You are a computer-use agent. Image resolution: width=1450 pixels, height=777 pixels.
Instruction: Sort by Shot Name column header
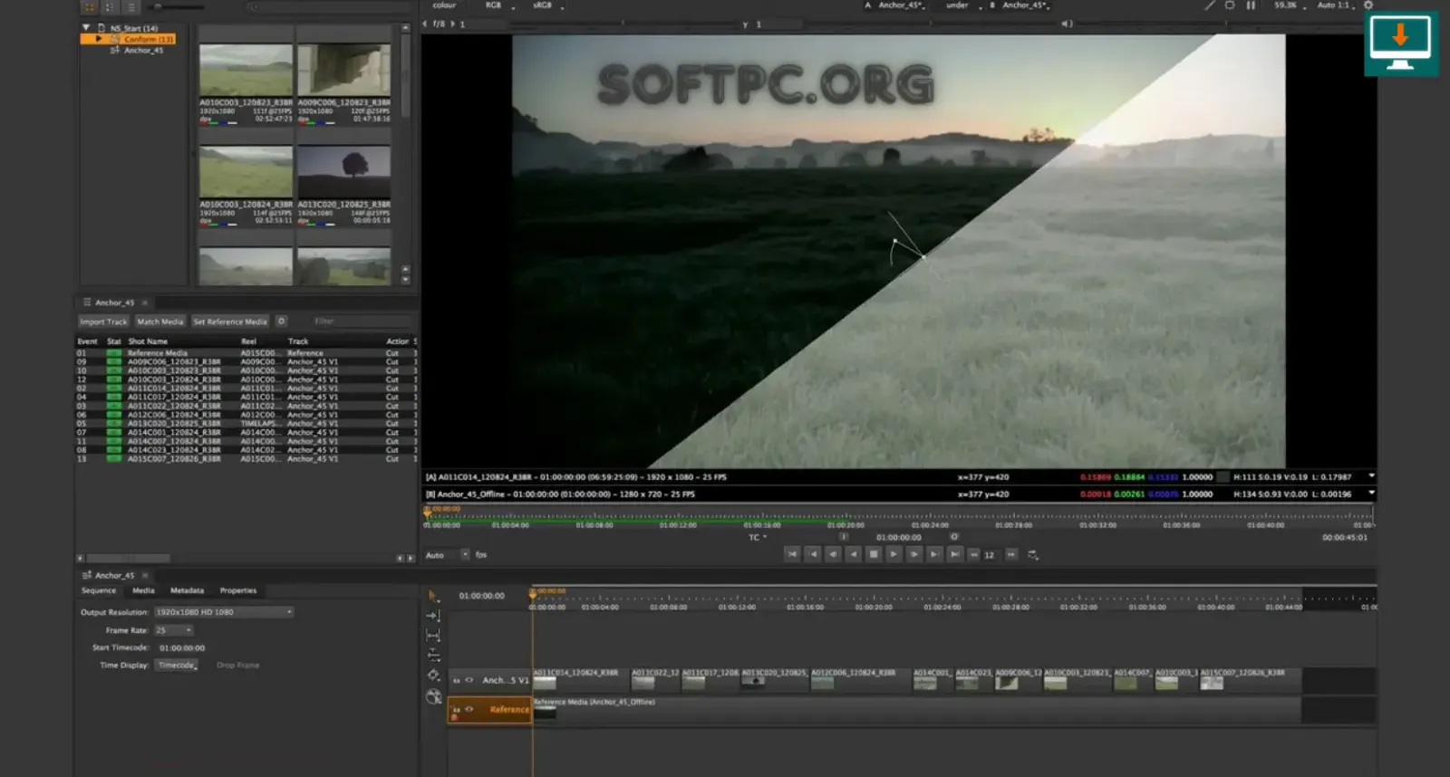(x=148, y=341)
